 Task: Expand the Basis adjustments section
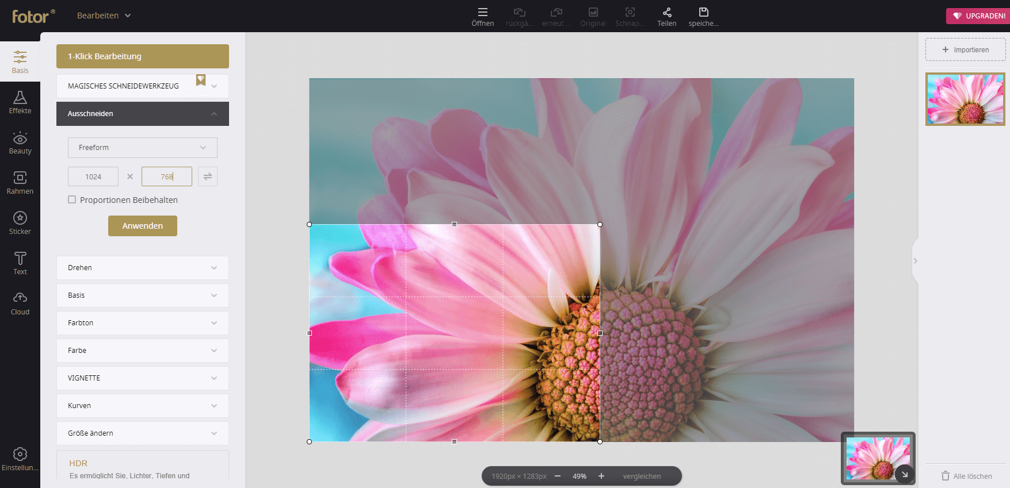click(143, 295)
